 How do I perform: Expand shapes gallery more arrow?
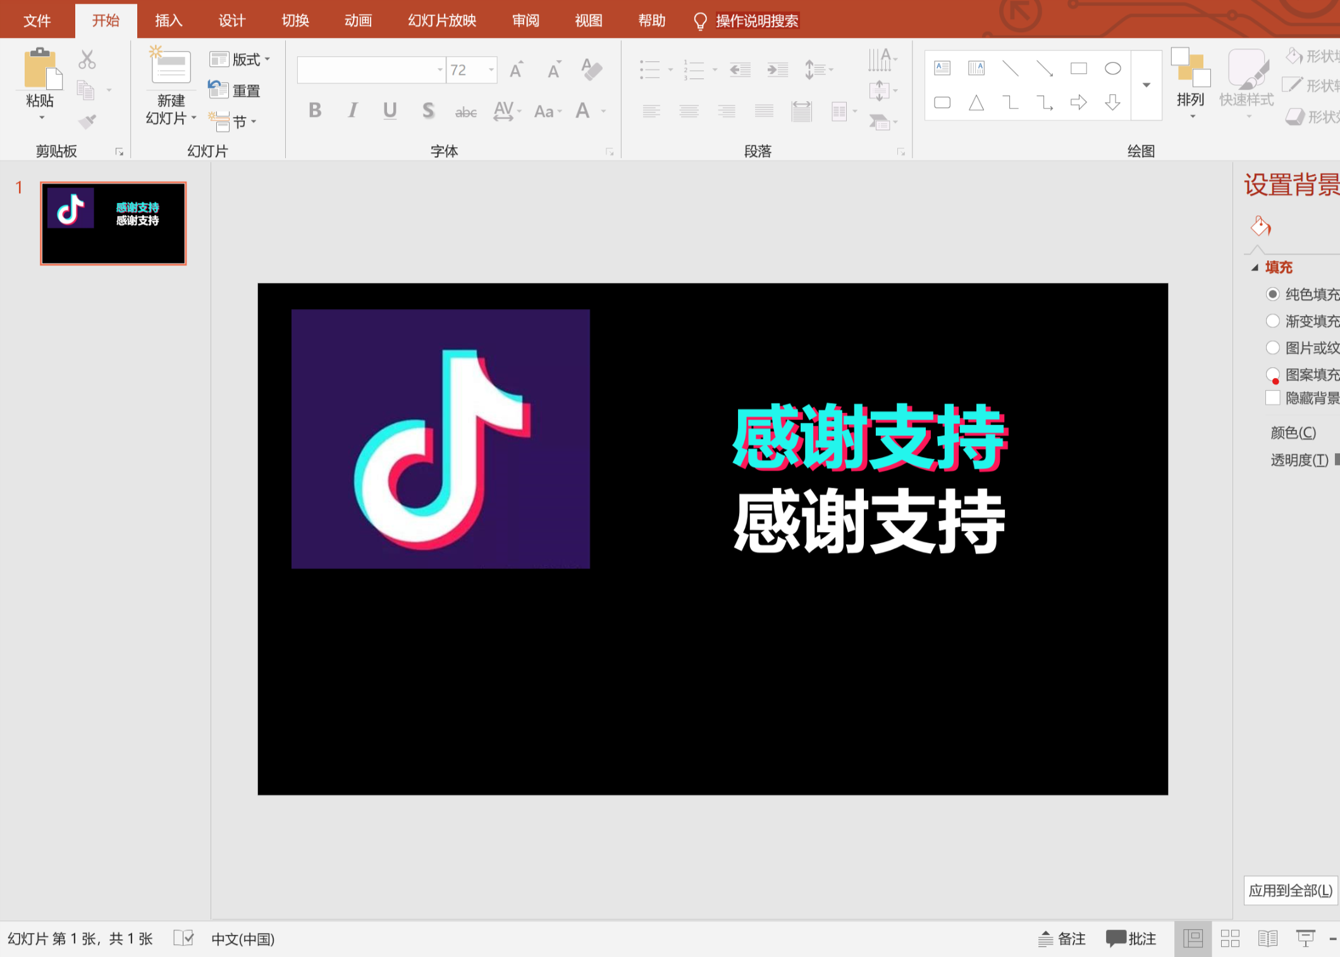tap(1146, 85)
